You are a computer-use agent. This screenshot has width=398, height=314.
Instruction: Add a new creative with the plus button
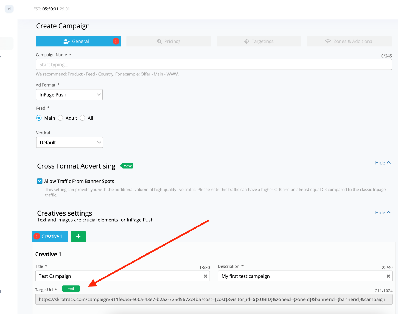point(78,236)
